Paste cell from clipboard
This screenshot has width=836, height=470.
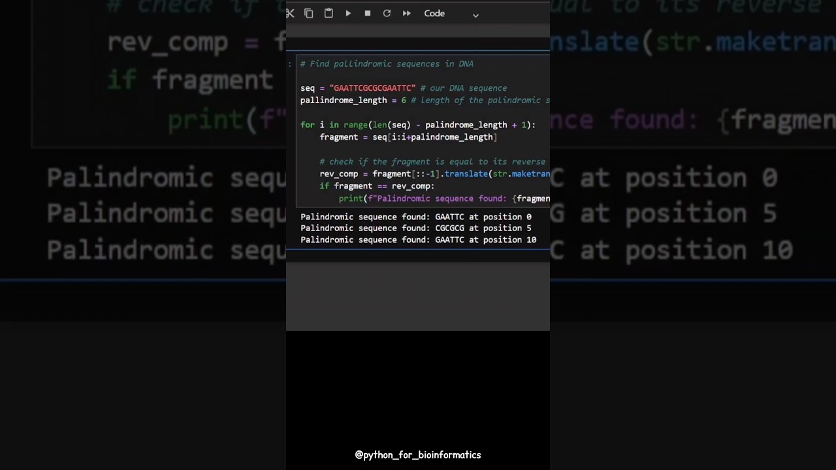tap(329, 13)
